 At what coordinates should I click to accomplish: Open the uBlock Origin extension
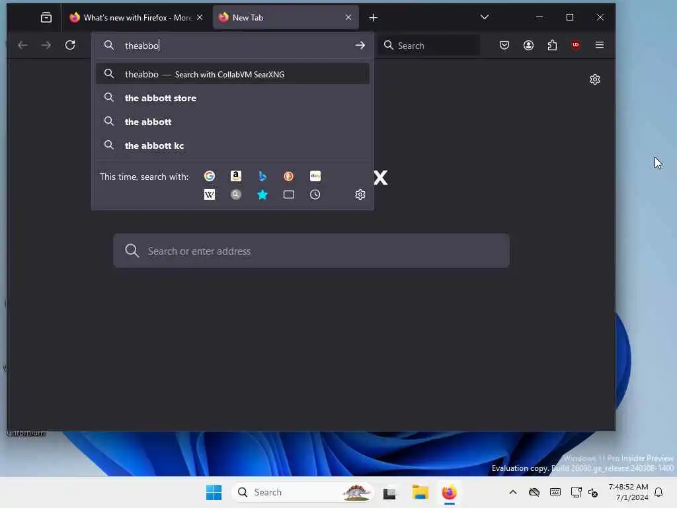(x=576, y=45)
